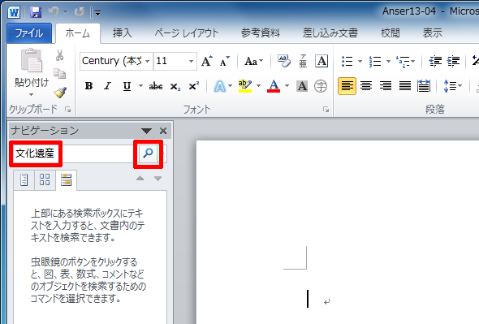The height and width of the screenshot is (324, 479).
Task: Select Align Text Left
Action: (347, 86)
